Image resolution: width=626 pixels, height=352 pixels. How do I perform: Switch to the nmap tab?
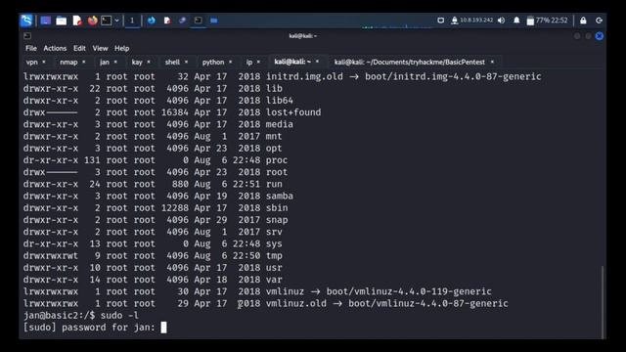[68, 63]
